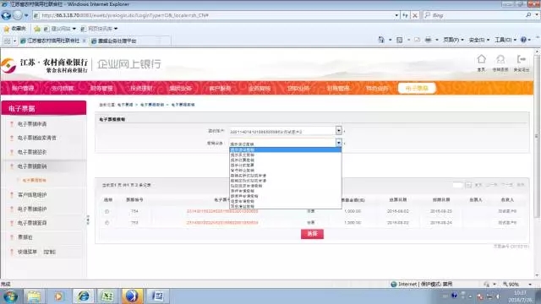The height and width of the screenshot is (304, 541).
Task: Open Internet Explorer from the taskbar
Action: coord(83,296)
